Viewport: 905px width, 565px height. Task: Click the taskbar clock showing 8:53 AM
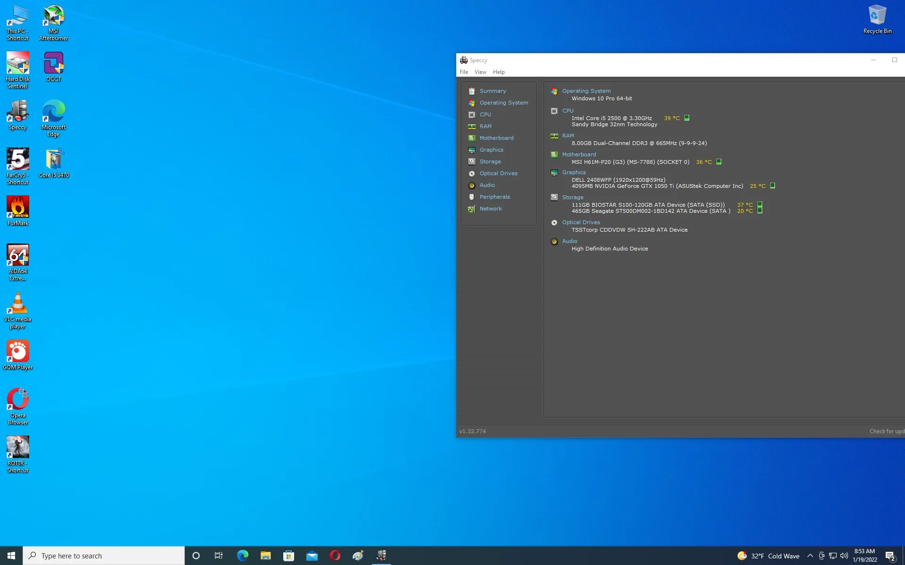coord(864,556)
